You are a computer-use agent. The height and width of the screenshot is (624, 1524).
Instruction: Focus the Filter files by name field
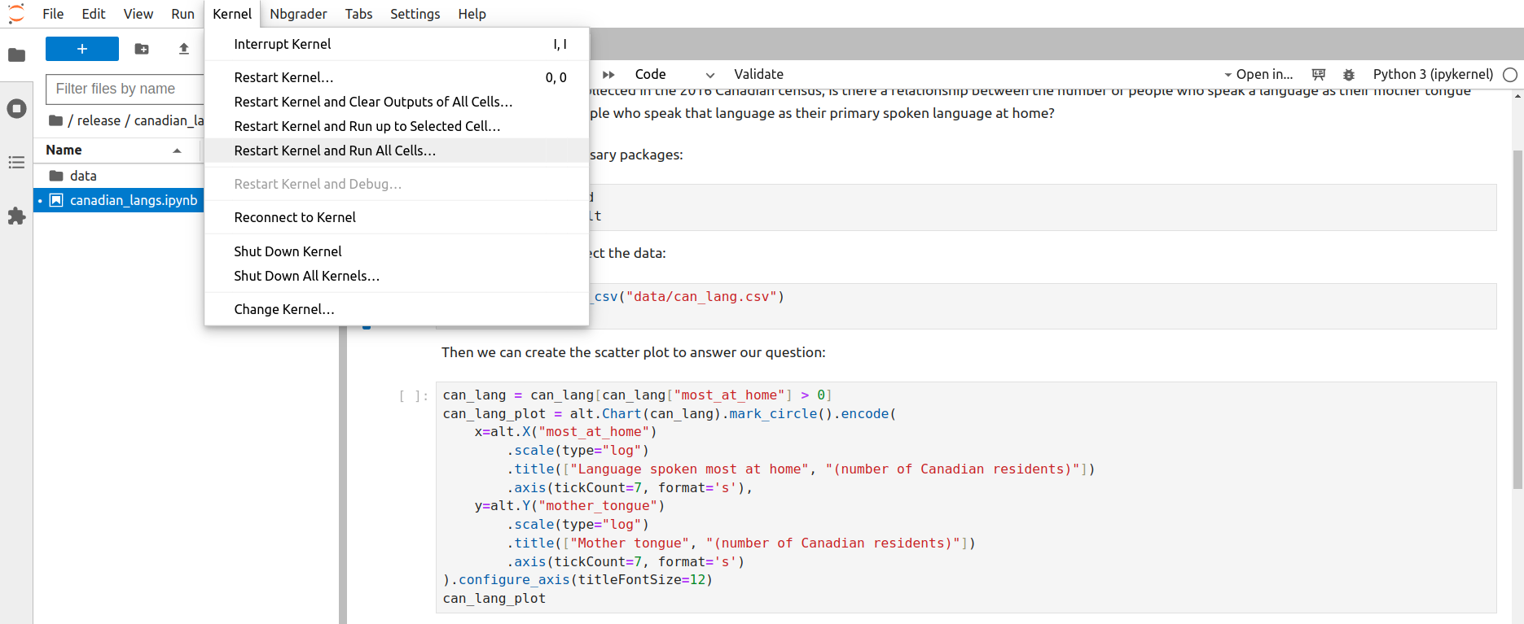pyautogui.click(x=125, y=89)
